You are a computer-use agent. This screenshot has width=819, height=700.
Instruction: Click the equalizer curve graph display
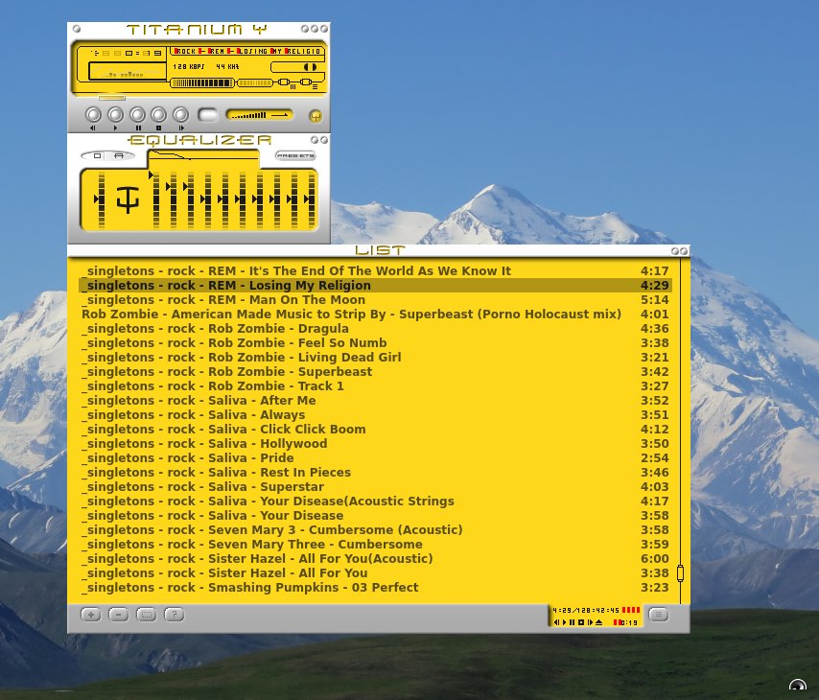[x=203, y=159]
